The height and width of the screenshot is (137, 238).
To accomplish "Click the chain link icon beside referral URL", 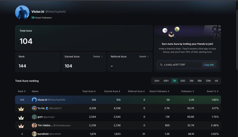I will point(161,65).
